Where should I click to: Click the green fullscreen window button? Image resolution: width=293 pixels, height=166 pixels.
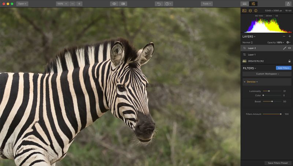click(12, 4)
